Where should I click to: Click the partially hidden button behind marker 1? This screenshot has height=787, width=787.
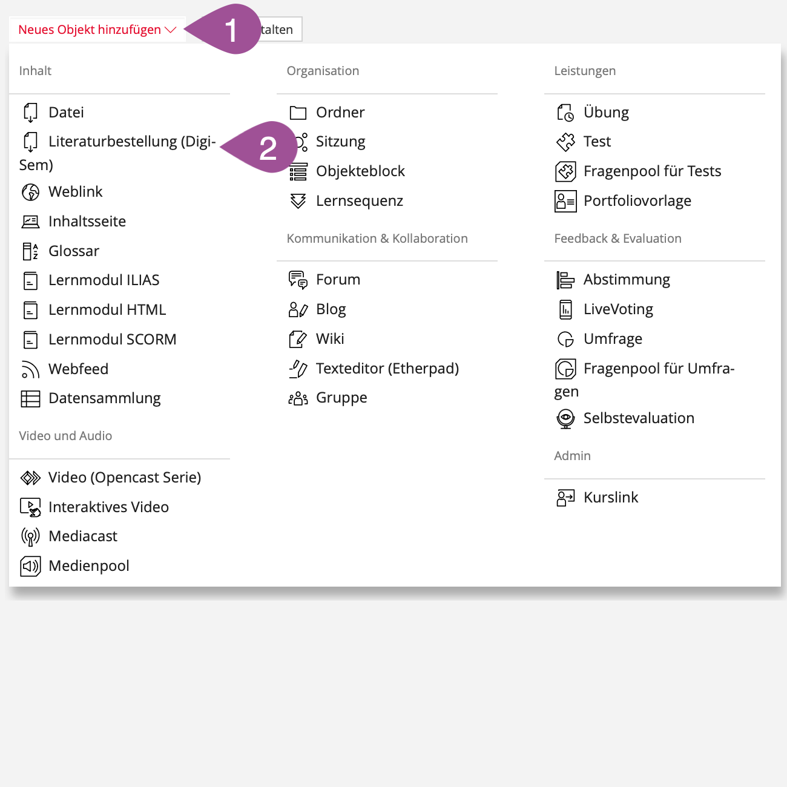[x=282, y=30]
